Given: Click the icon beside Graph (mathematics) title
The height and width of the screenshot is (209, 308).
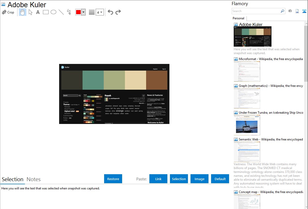Looking at the screenshot, I should coord(236,86).
